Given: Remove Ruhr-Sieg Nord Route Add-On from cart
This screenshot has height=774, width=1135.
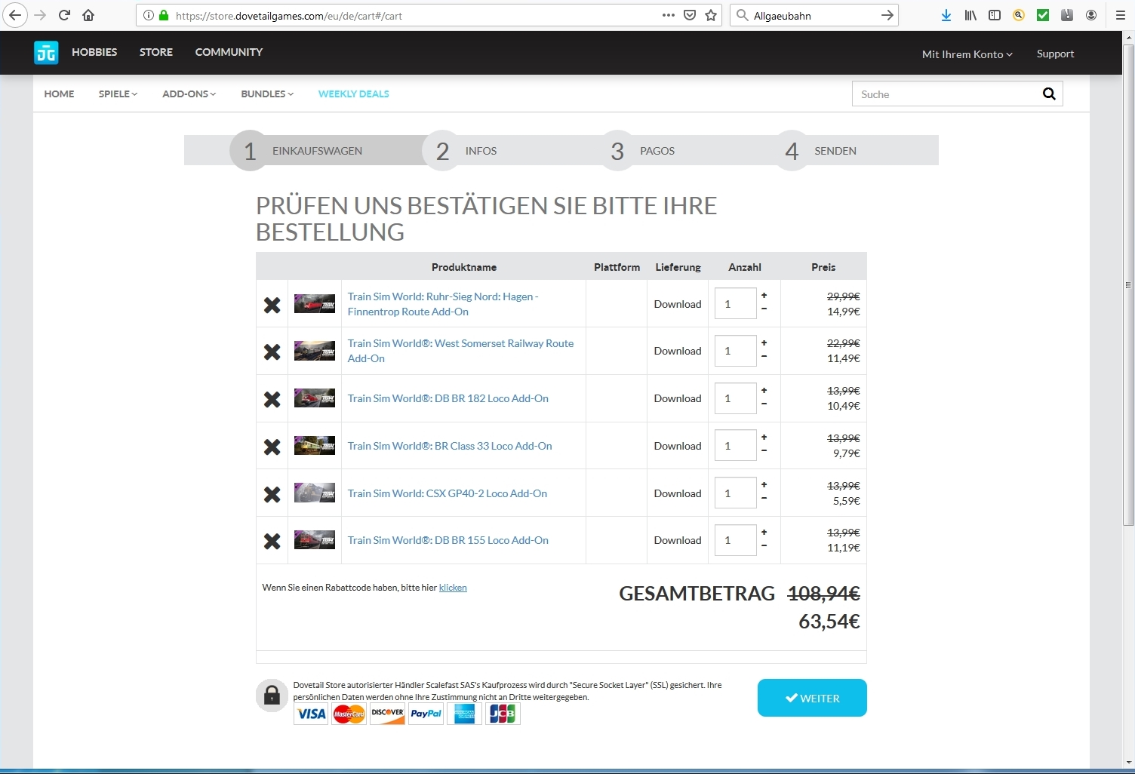Looking at the screenshot, I should [x=272, y=305].
